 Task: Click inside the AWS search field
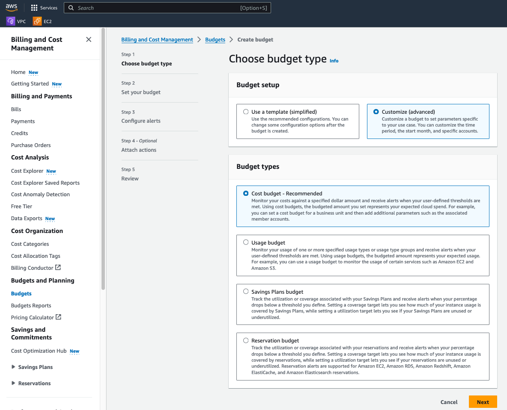(x=167, y=8)
